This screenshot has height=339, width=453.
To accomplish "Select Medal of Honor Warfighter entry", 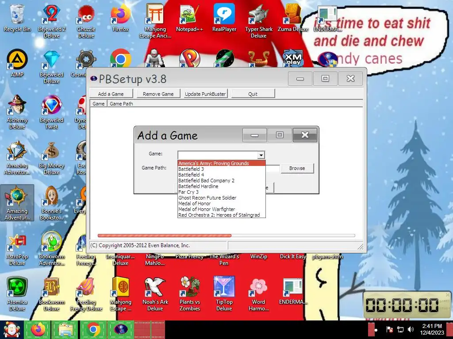I will pyautogui.click(x=222, y=209).
